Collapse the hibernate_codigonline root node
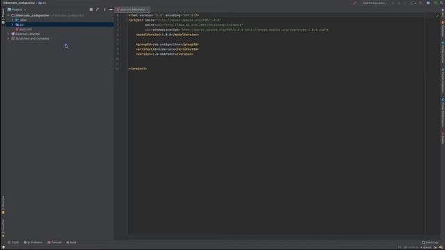445x250 pixels. [8, 15]
